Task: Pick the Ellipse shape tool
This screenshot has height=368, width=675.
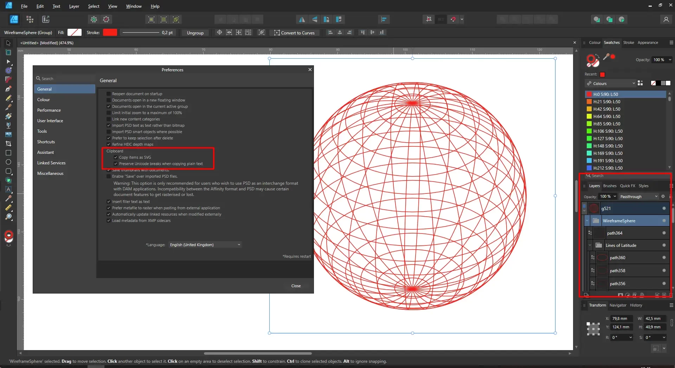Action: point(8,162)
